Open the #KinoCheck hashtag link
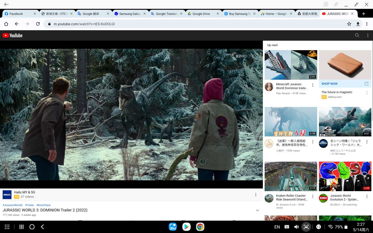This screenshot has width=373, height=233. point(44,205)
